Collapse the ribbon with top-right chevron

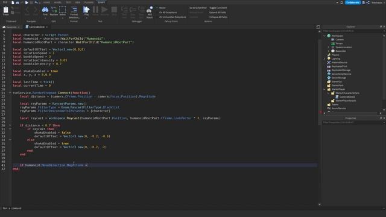(337, 2)
